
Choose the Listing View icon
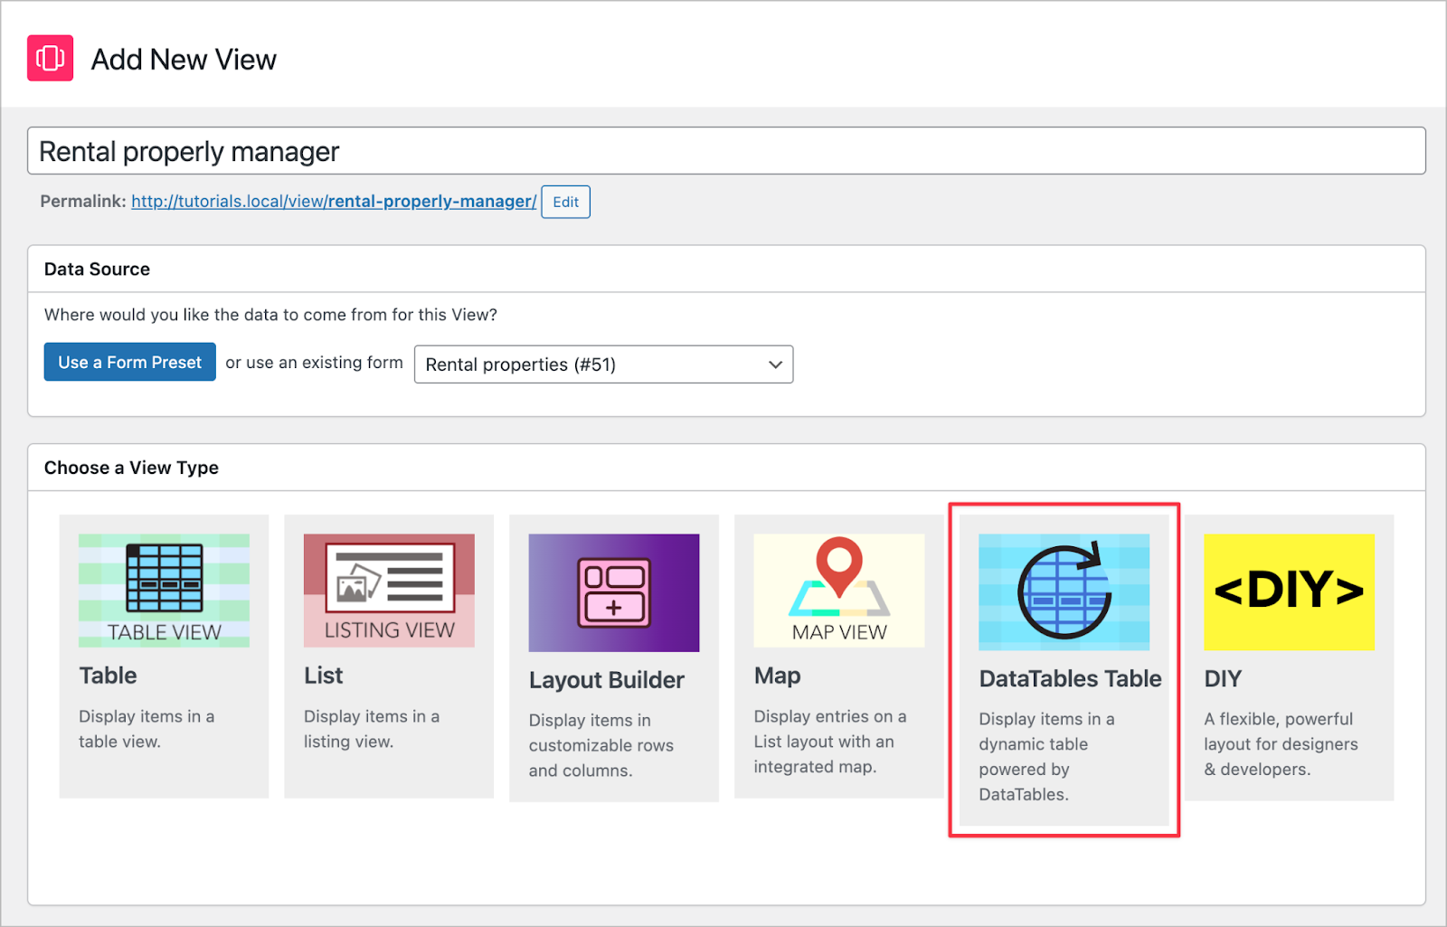click(x=389, y=590)
